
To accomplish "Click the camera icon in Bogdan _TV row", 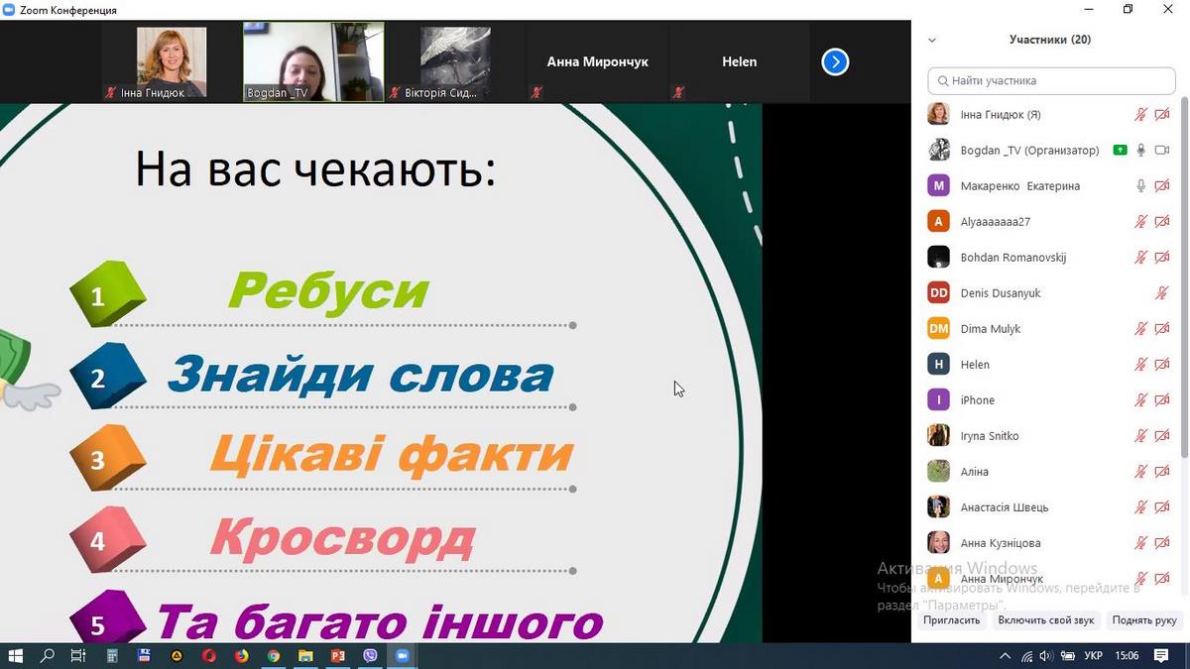I will (1162, 151).
